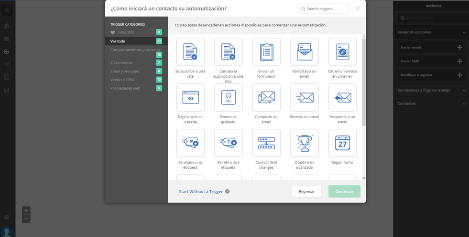
Task: Select the 'Objetivo es alcanzado' trophy trigger
Action: click(x=305, y=143)
